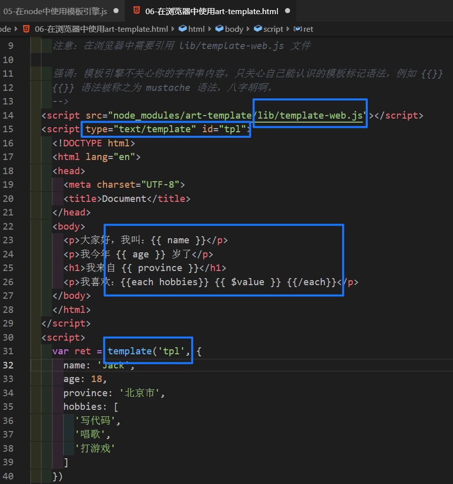453x484 pixels.
Task: Expand breadcrumb arrow after the html file name
Action: click(173, 29)
